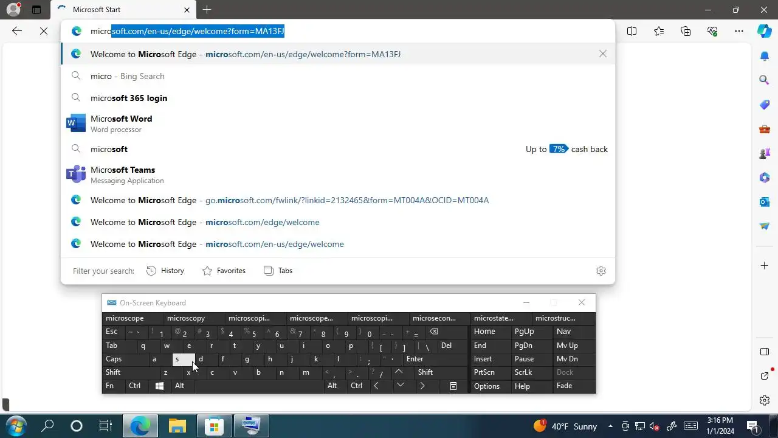Screen dimensions: 778x438
Task: Open Browser essentials heart icon
Action: coord(712,31)
